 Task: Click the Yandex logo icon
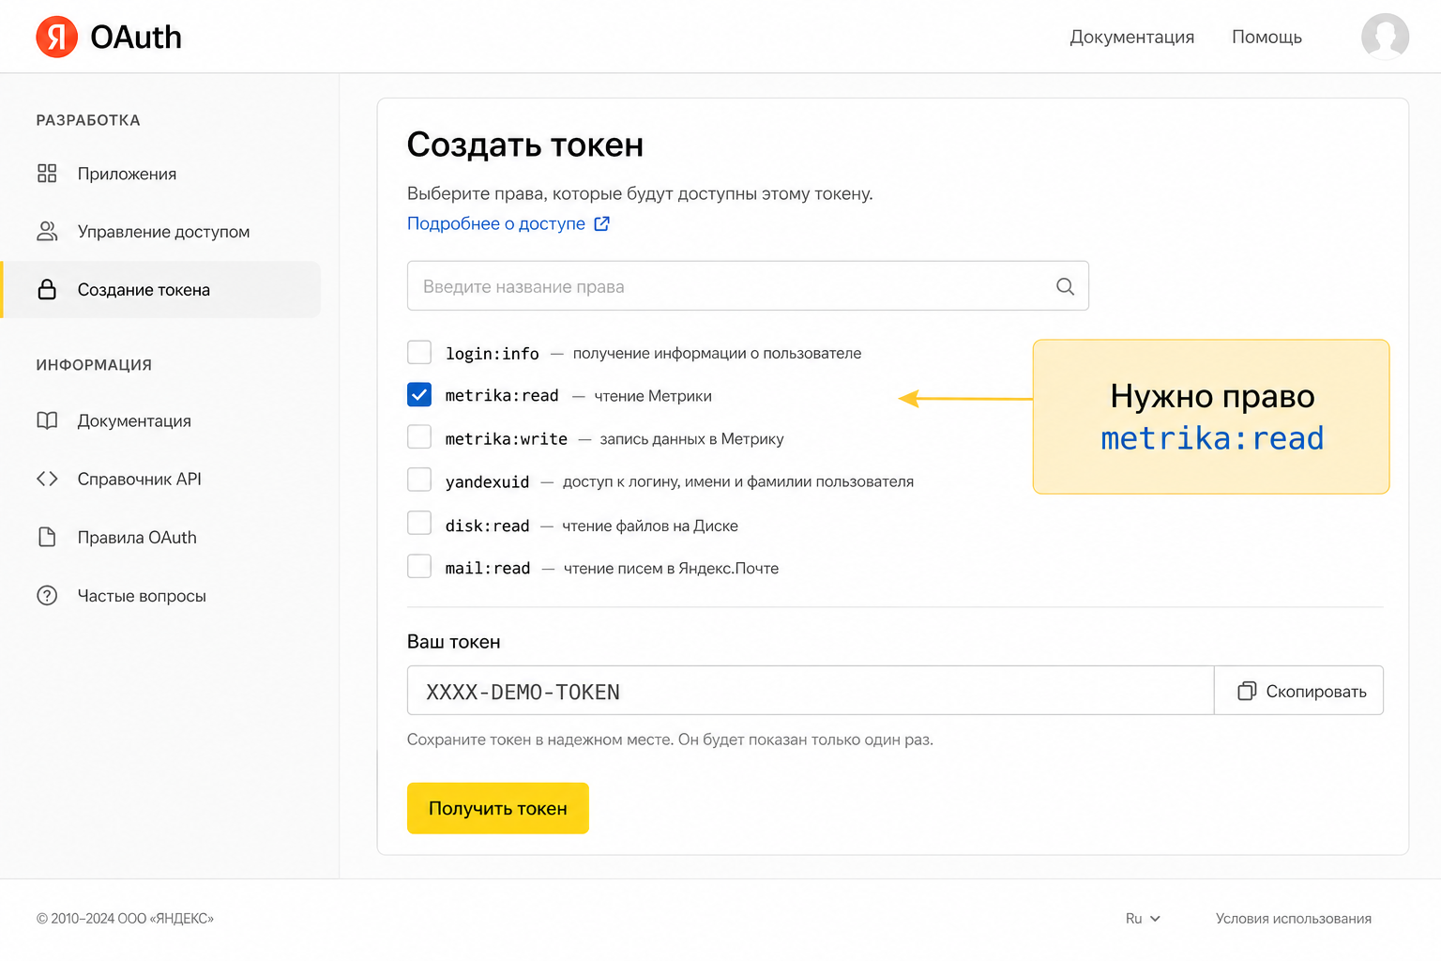click(57, 37)
